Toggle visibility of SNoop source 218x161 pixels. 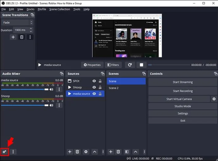(x=94, y=87)
